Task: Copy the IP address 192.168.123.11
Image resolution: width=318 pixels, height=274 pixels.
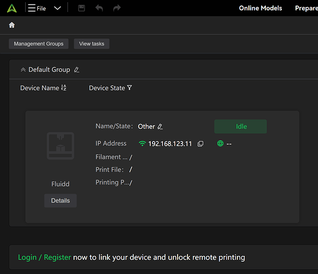Action: point(200,144)
